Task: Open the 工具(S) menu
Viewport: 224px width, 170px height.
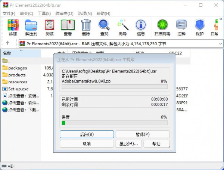Action: 44,13
